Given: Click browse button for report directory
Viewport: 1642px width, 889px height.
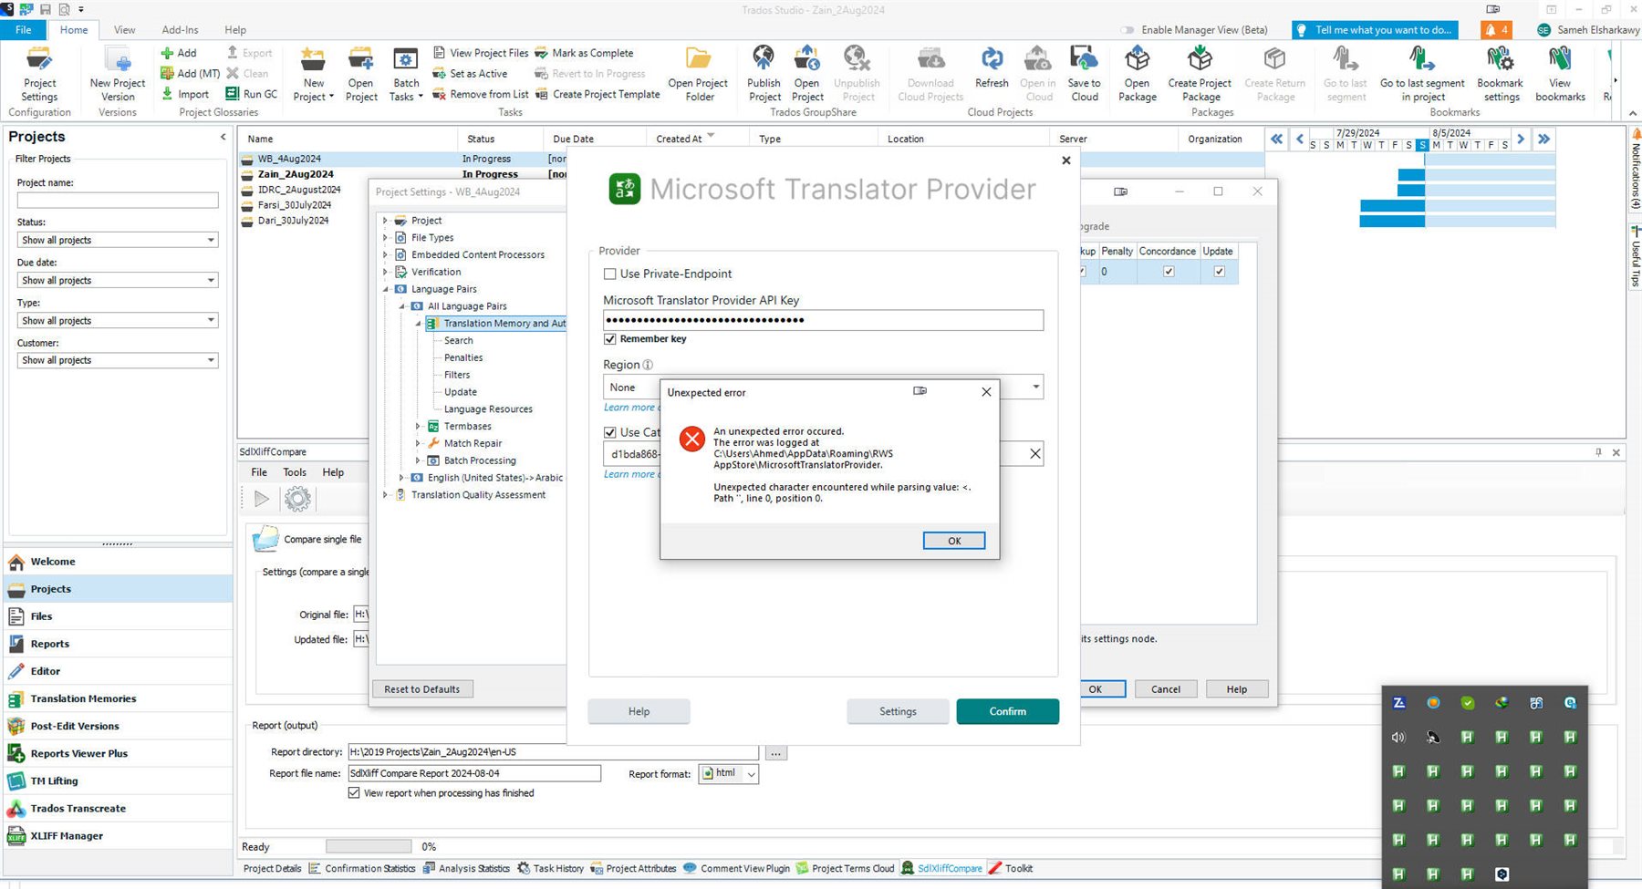Looking at the screenshot, I should pos(775,753).
